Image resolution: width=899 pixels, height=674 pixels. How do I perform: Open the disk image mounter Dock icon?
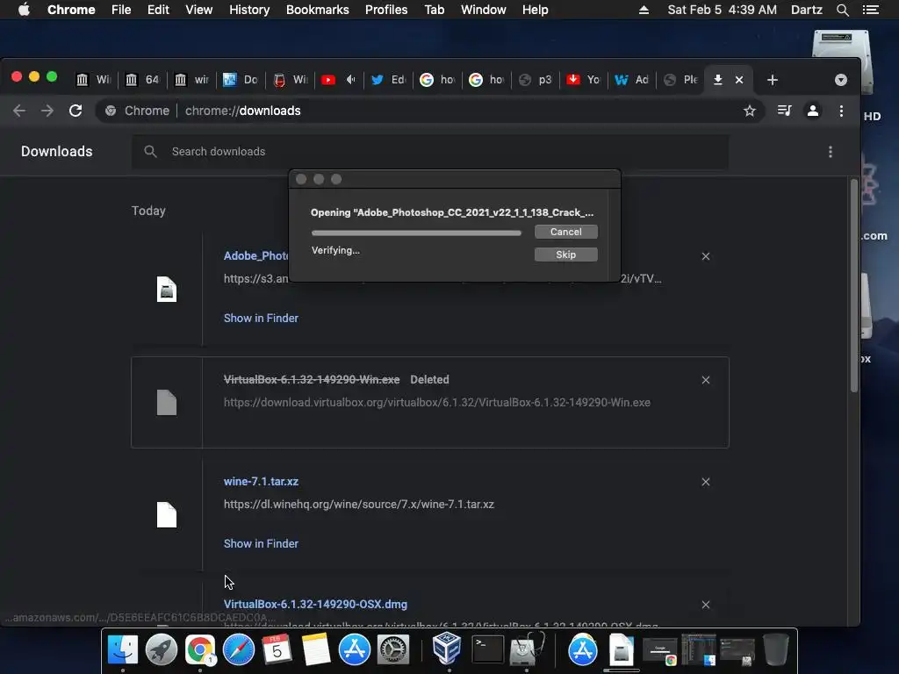click(622, 650)
